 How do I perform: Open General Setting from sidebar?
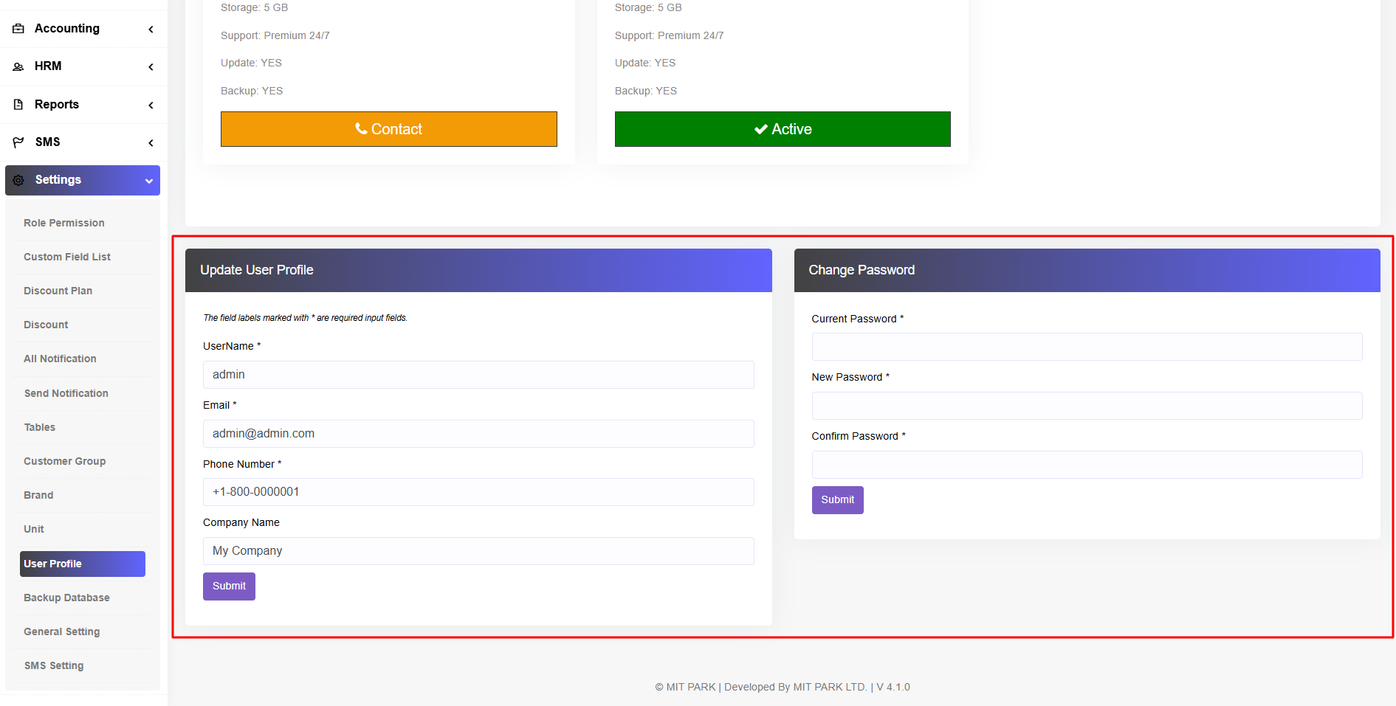point(61,631)
